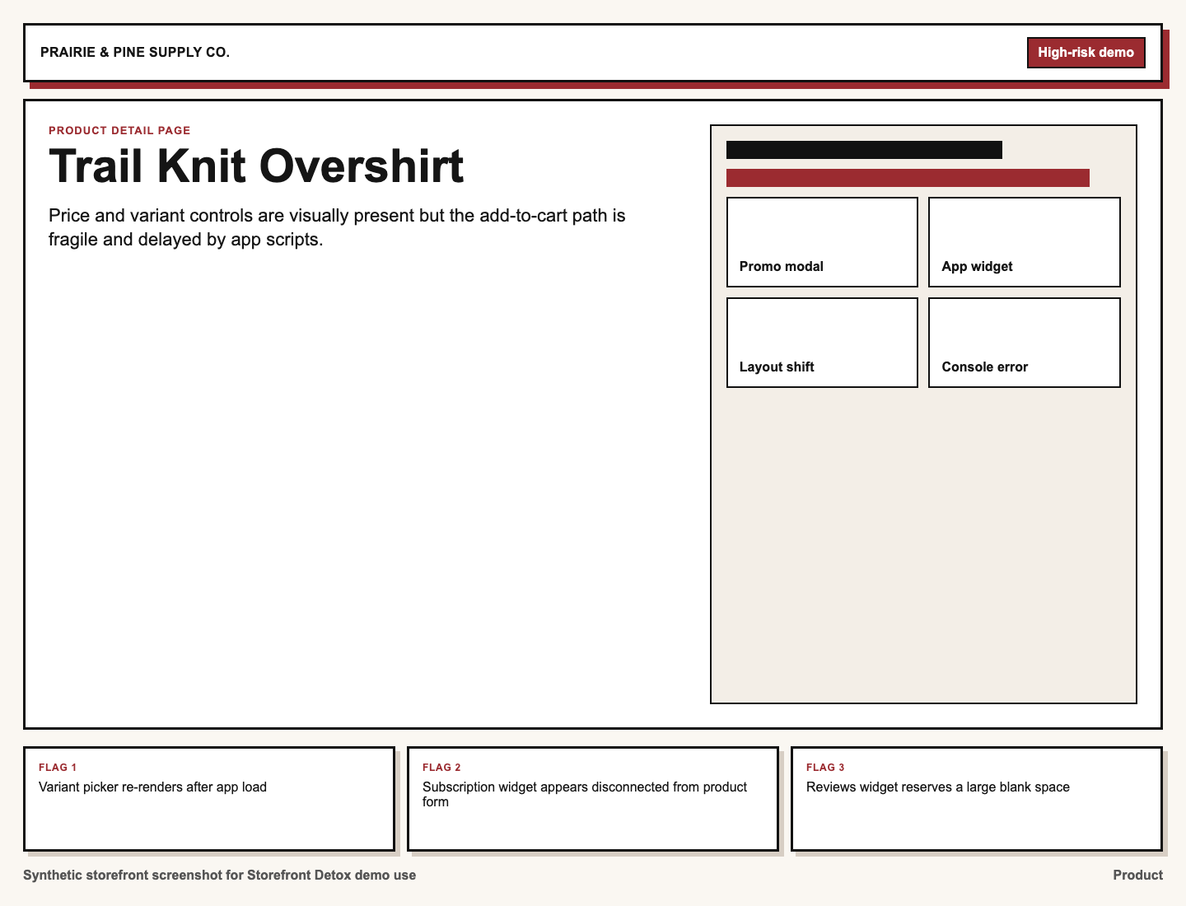Screen dimensions: 1186x906
Task: Open the Layout shift card
Action: point(822,343)
